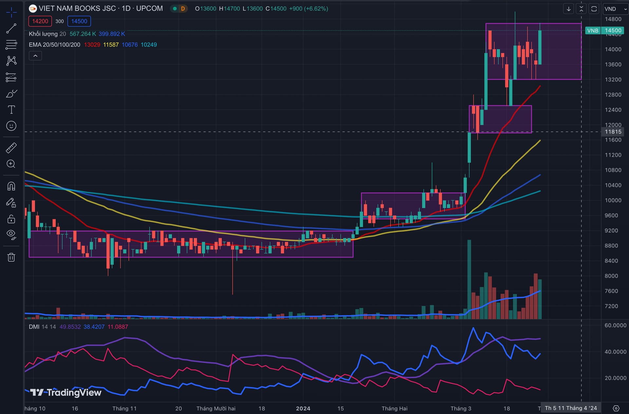Toggle magnet mode snapping
This screenshot has width=629, height=414.
pyautogui.click(x=11, y=186)
